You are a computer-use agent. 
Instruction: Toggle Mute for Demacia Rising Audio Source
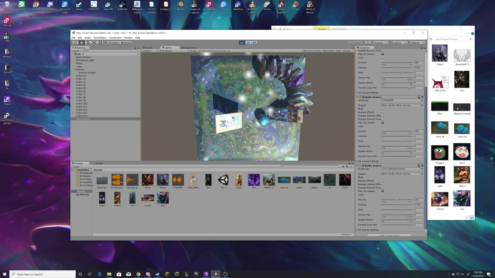click(382, 177)
